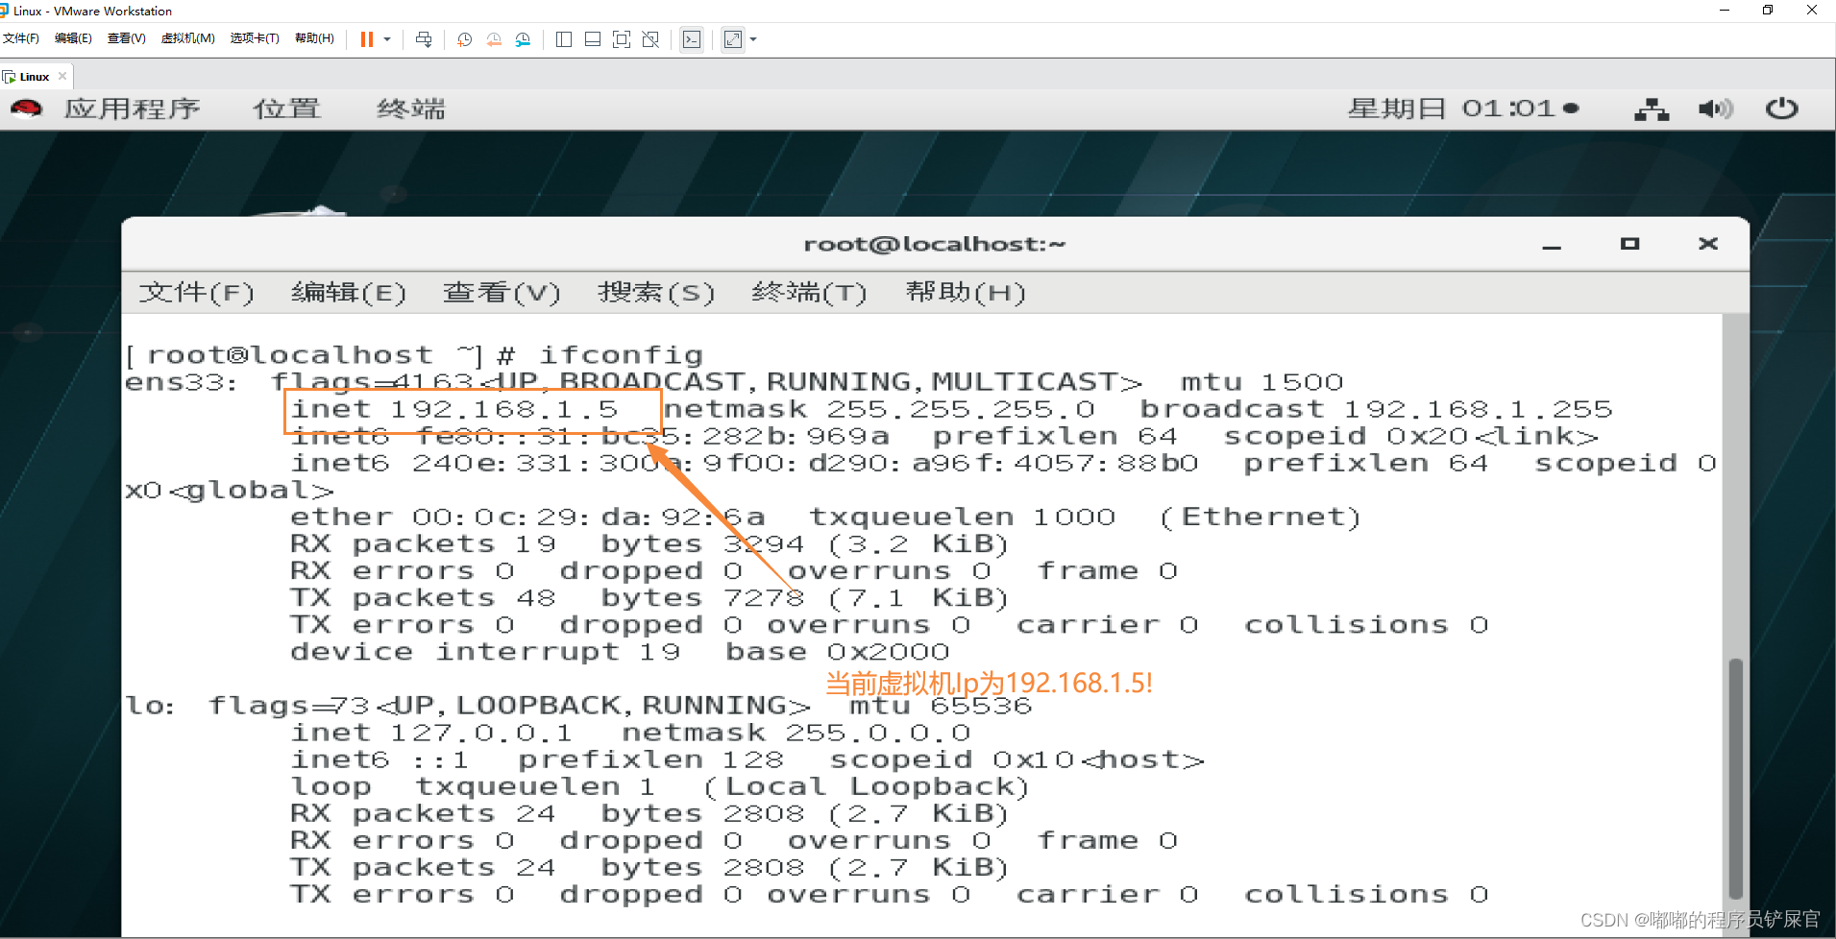The image size is (1836, 939).
Task: Click 'netmask 255.255.255.0' on ens33
Action: point(879,409)
